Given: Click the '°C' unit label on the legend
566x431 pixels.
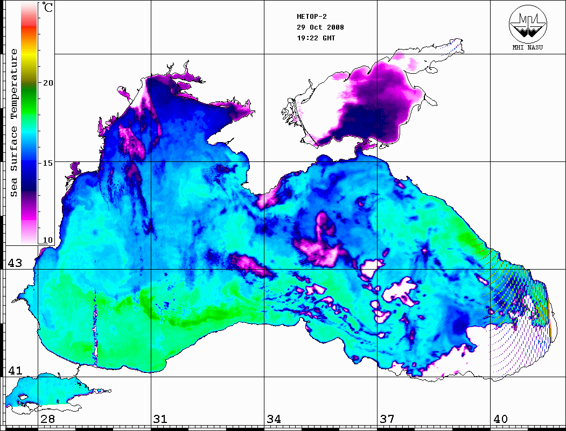Looking at the screenshot, I should [x=47, y=7].
